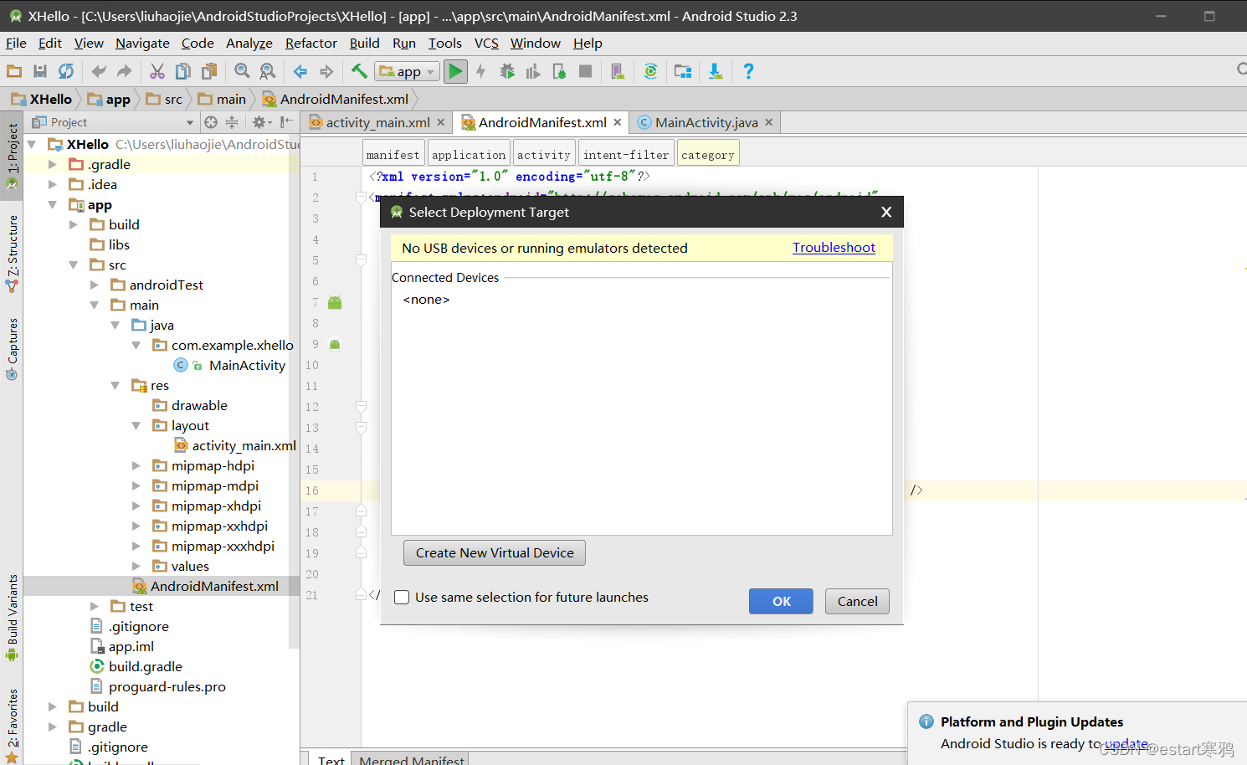The image size is (1247, 765).
Task: Click the Sync Project with Gradle icon
Action: point(650,71)
